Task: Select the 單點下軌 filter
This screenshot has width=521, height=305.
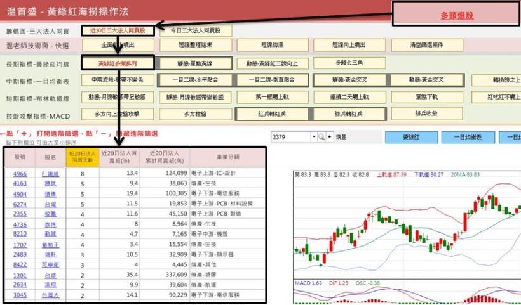Action: [x=427, y=97]
